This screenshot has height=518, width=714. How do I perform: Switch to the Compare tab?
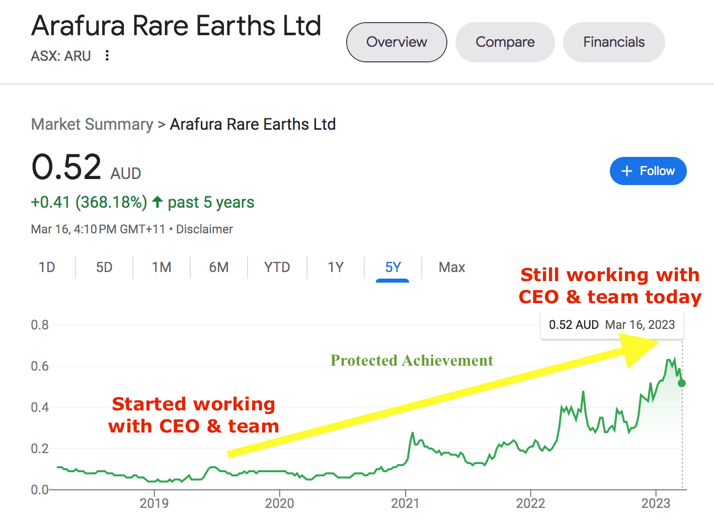pos(505,42)
